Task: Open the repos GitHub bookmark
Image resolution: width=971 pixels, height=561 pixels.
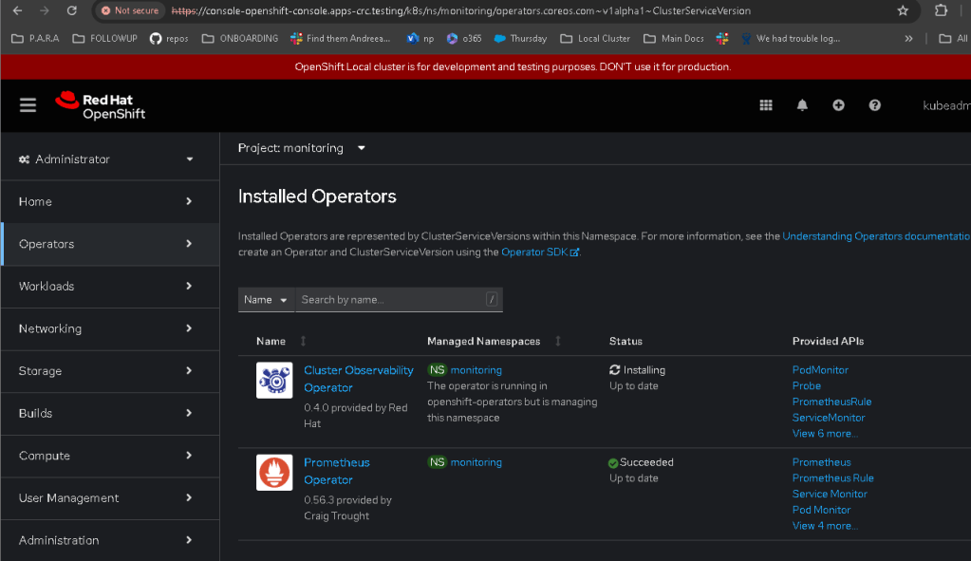Action: coord(169,38)
